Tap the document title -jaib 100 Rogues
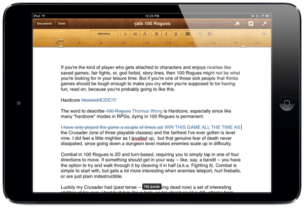304x208 pixels. (152, 23)
